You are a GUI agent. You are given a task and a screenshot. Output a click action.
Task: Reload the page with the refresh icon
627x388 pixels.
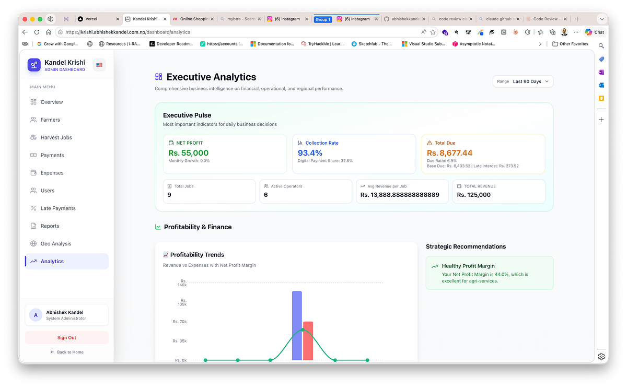[x=37, y=32]
